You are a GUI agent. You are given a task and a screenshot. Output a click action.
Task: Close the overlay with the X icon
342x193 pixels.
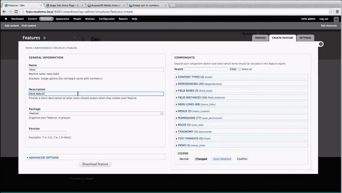321,44
